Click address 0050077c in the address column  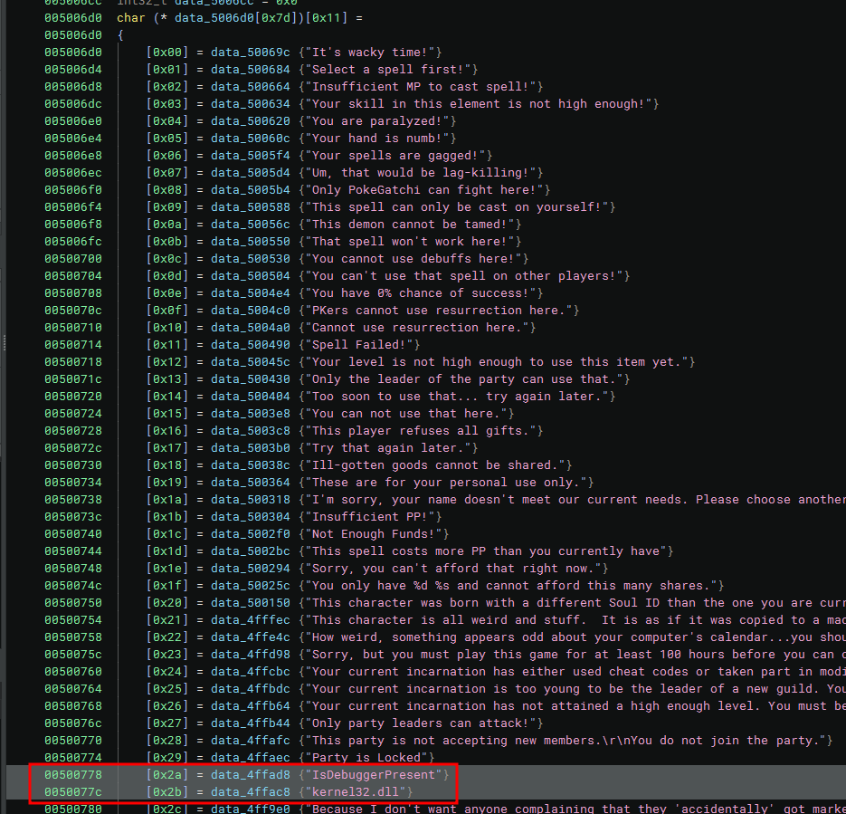(x=73, y=791)
